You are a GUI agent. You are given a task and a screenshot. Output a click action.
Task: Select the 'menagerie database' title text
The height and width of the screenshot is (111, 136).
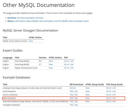(11, 105)
